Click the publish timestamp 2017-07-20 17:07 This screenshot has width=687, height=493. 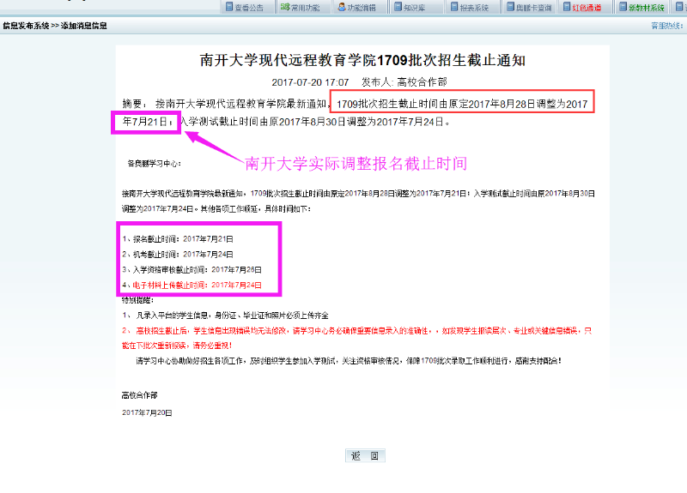(x=310, y=82)
